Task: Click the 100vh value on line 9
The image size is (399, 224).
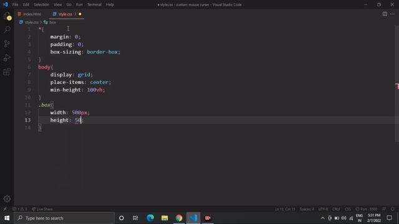Action: click(95, 90)
